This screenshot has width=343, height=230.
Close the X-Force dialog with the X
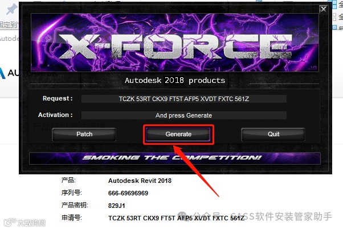pyautogui.click(x=323, y=9)
